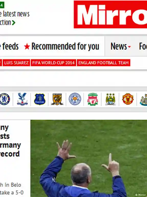The width and height of the screenshot is (147, 197).
Task: Open the Leicester City fox badge
Action: click(x=75, y=99)
